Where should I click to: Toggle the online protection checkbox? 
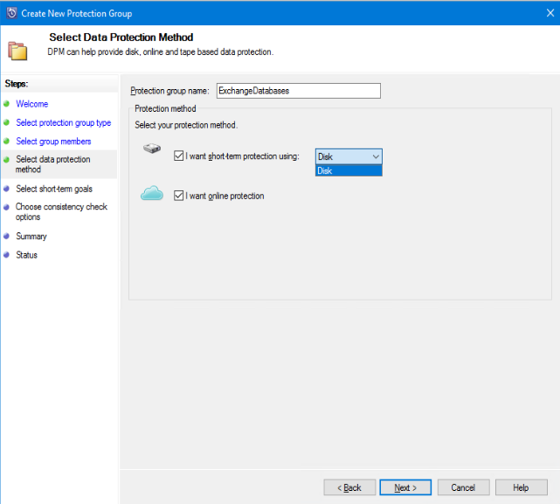[178, 196]
